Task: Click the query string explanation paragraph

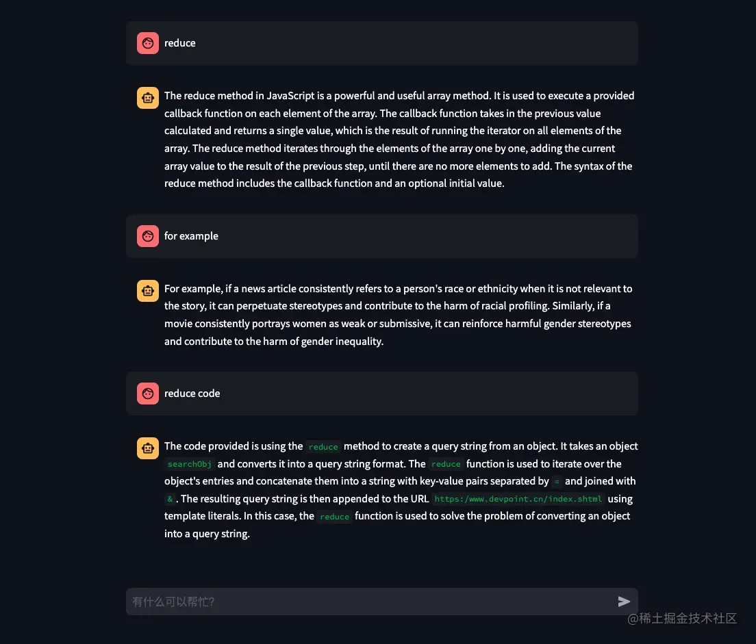Action: pyautogui.click(x=401, y=490)
